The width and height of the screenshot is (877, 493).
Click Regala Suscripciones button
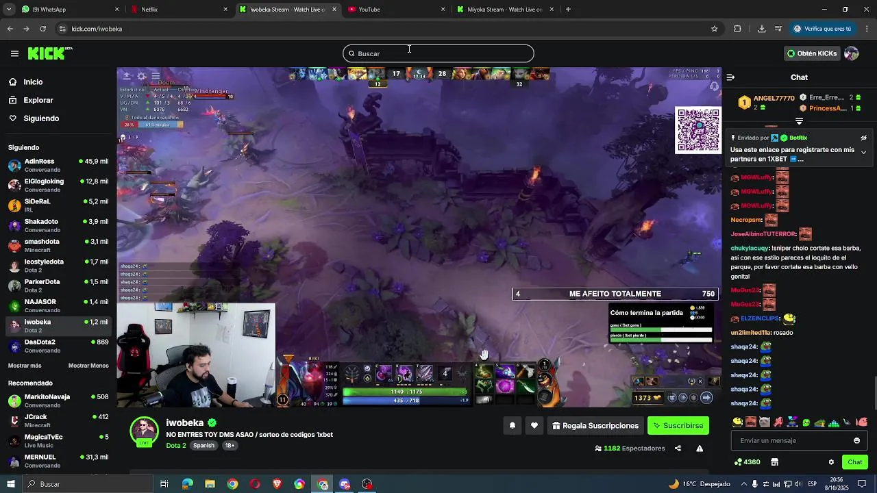click(595, 426)
